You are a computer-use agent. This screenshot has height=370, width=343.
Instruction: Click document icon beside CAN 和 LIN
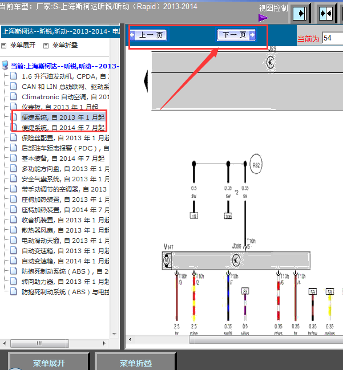pyautogui.click(x=14, y=86)
